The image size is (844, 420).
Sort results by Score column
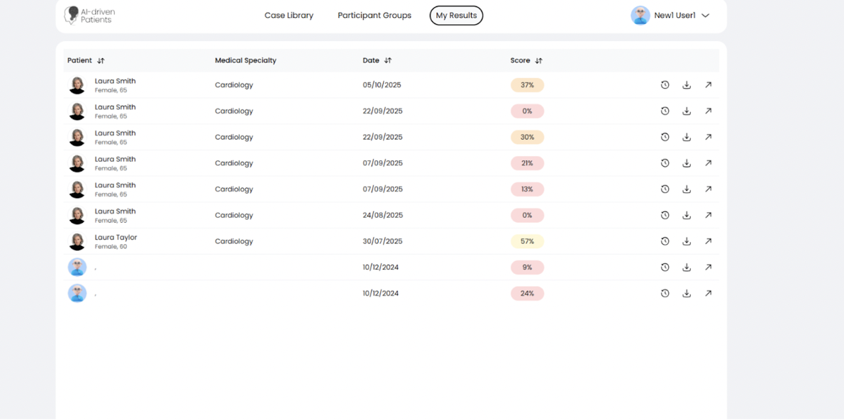pos(538,61)
